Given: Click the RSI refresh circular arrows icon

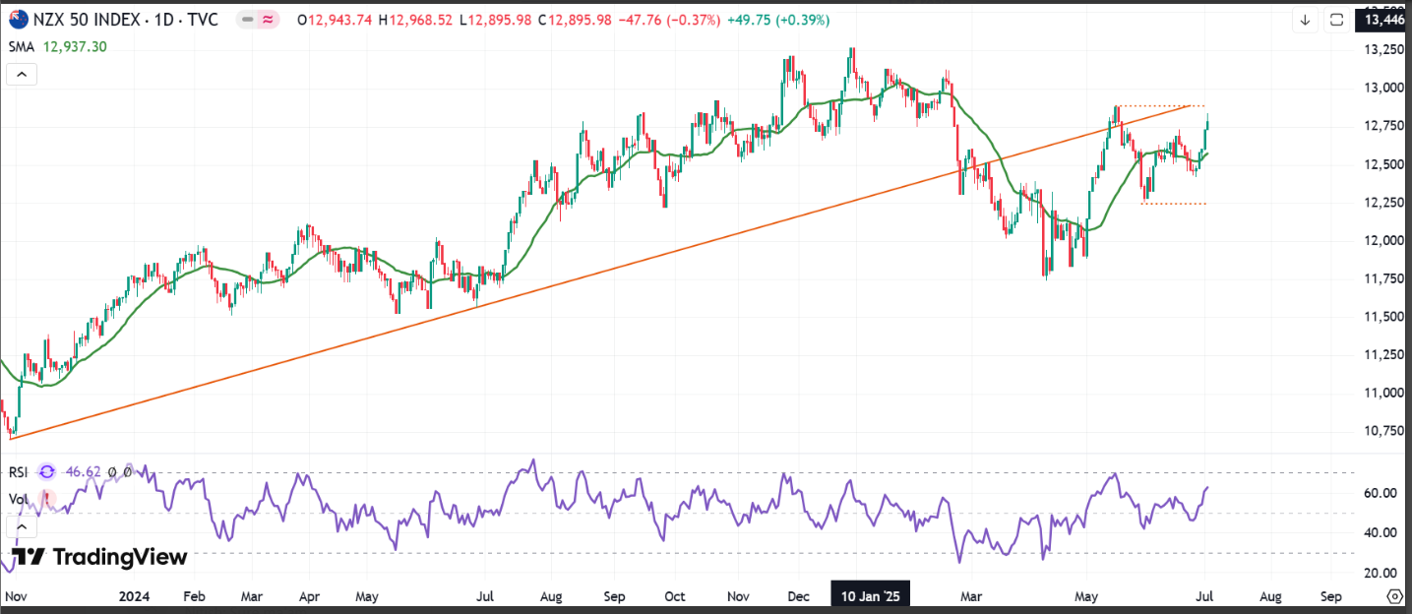Looking at the screenshot, I should (46, 472).
